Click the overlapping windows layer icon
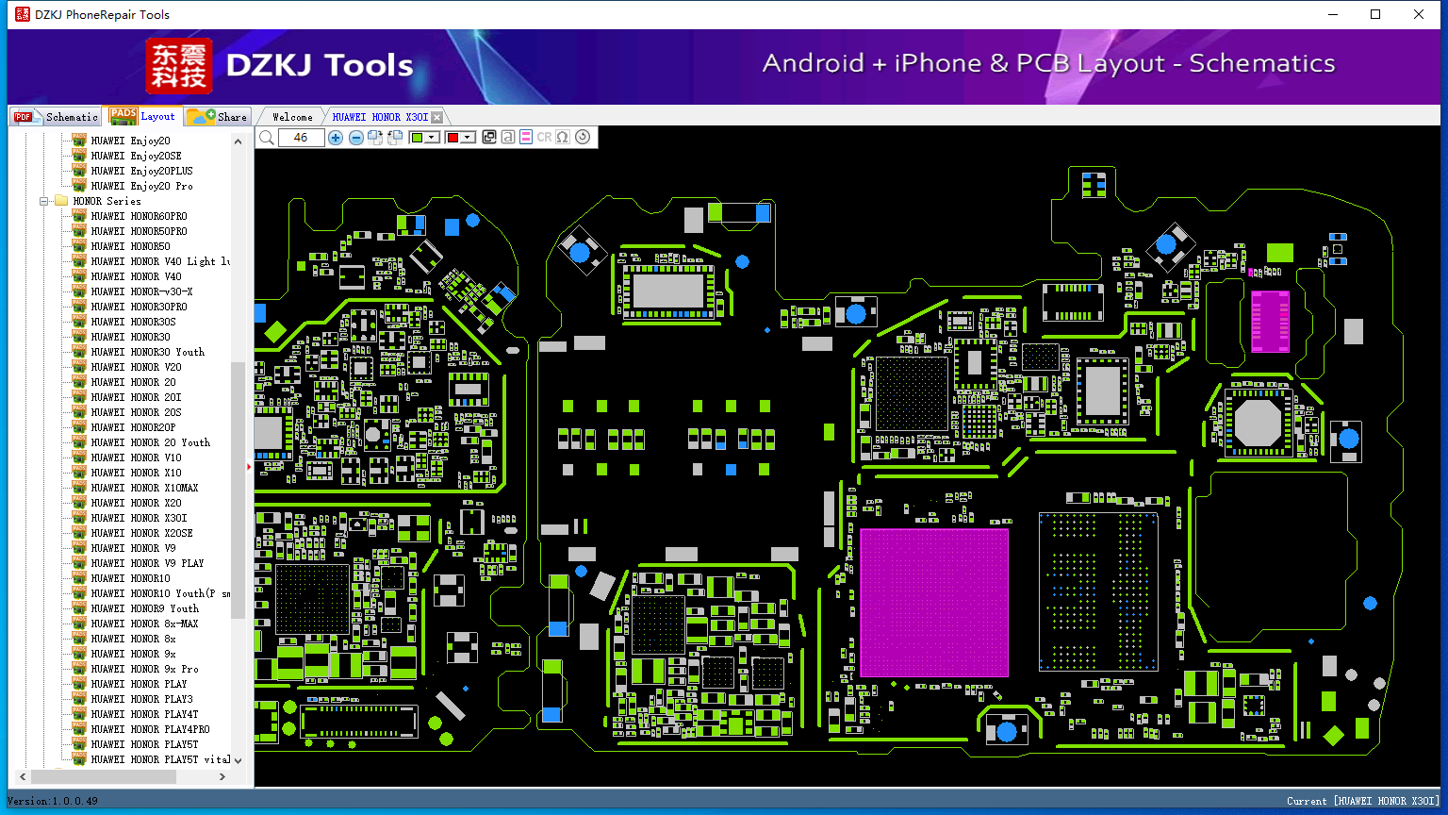Image resolution: width=1448 pixels, height=815 pixels. [x=489, y=138]
